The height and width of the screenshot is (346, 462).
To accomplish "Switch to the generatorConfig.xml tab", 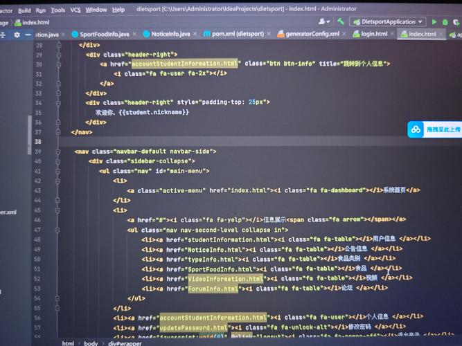I will pyautogui.click(x=312, y=34).
